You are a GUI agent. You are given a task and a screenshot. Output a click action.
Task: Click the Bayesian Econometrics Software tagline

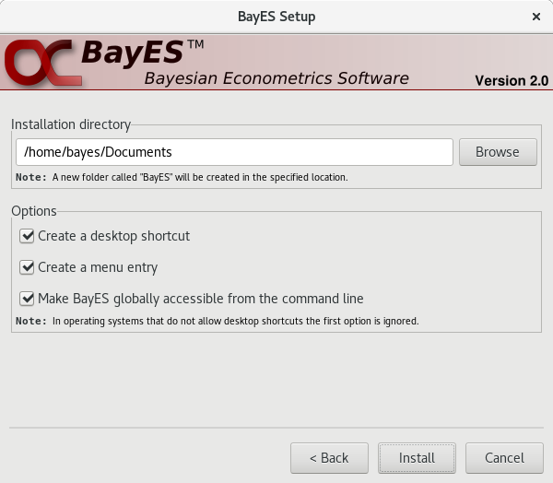pyautogui.click(x=276, y=78)
